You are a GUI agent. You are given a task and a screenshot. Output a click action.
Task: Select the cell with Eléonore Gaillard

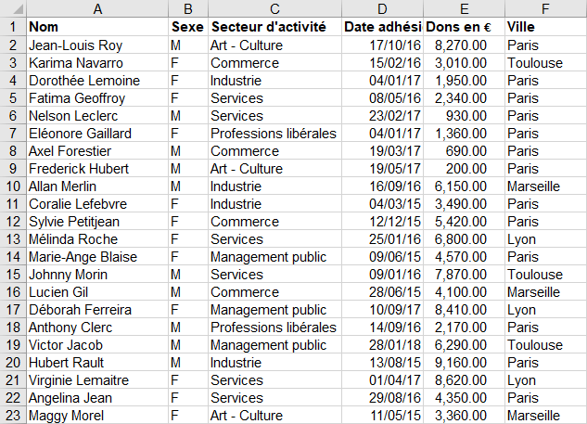point(97,134)
